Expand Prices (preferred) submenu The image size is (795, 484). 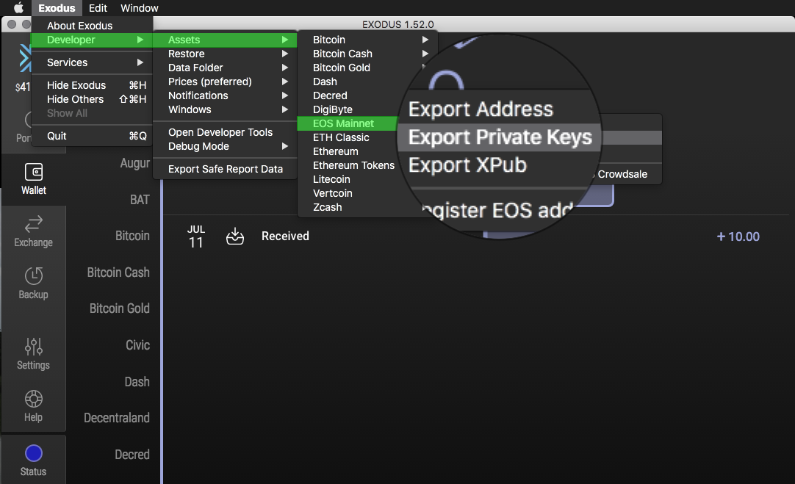click(x=225, y=81)
